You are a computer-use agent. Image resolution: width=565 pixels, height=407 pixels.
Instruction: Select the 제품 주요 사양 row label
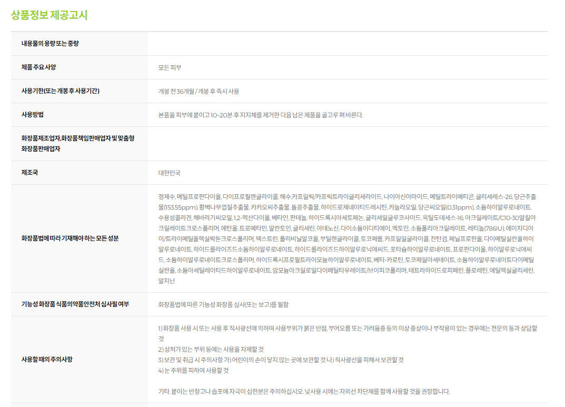(x=38, y=67)
